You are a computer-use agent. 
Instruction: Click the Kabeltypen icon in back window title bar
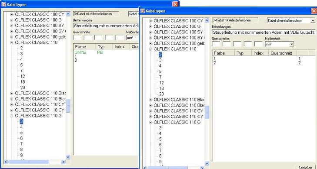pos(3,4)
